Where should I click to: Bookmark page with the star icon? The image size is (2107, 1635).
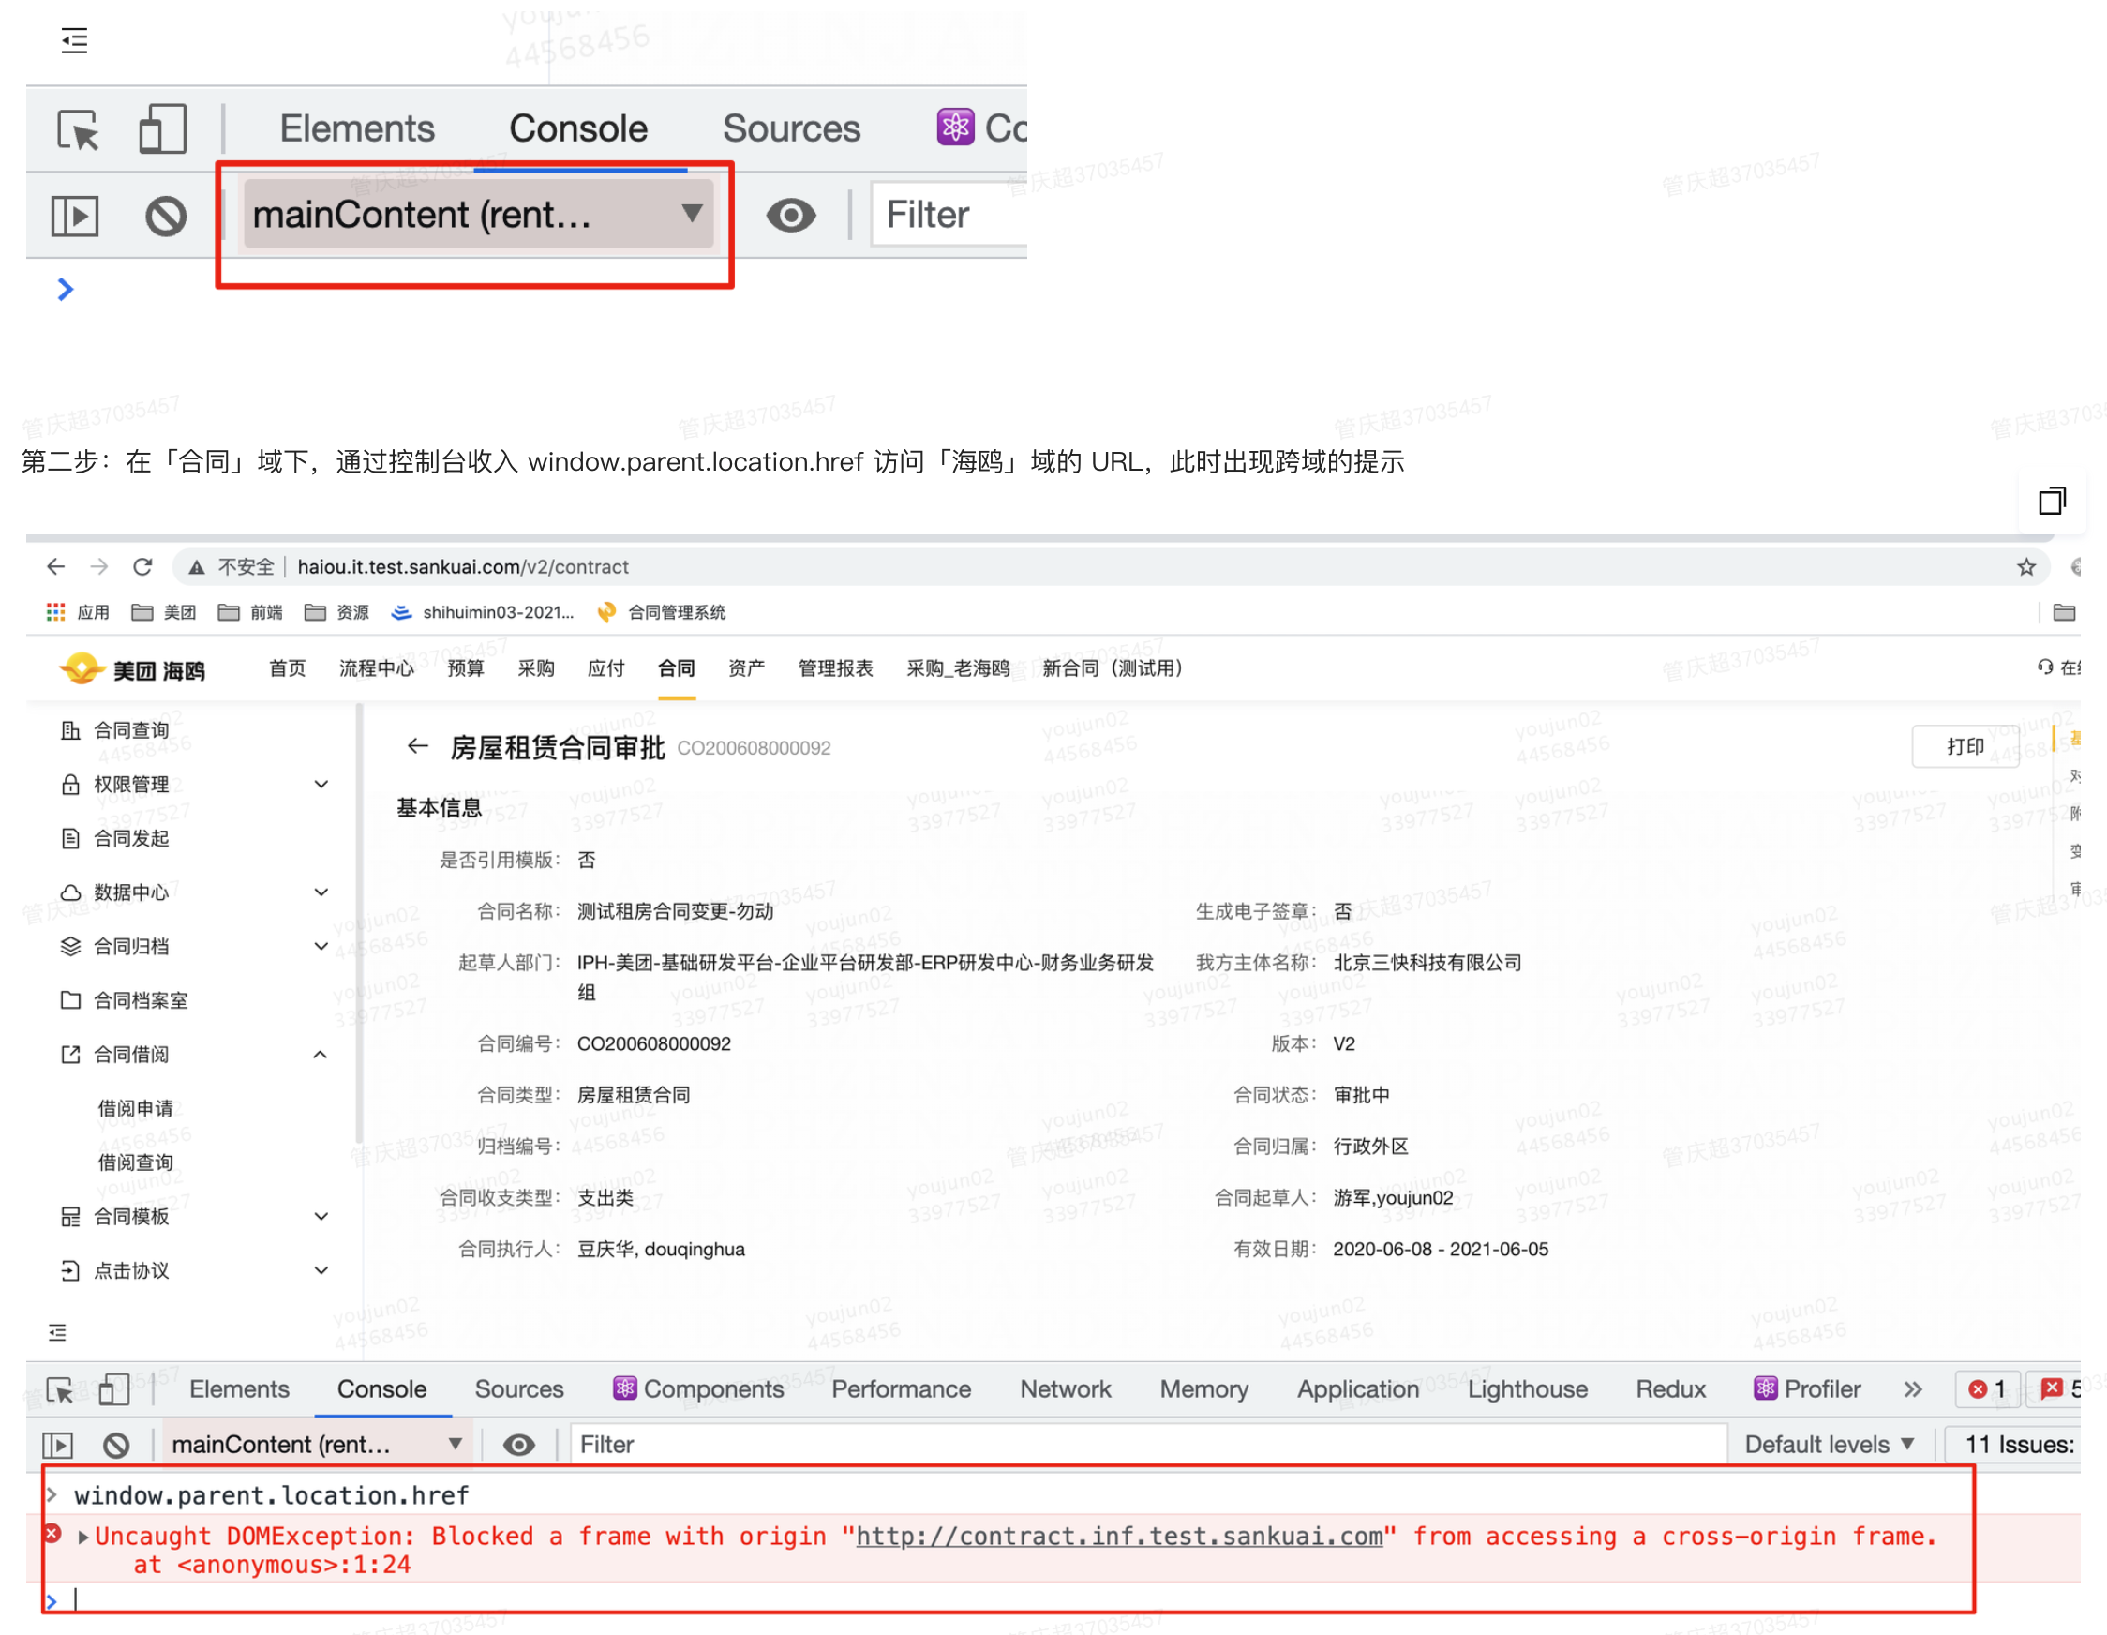tap(2025, 566)
